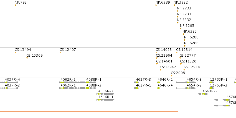Click the GS:14023 insertion marker
Image resolution: width=236 pixels, height=118 pixels.
coord(156,52)
